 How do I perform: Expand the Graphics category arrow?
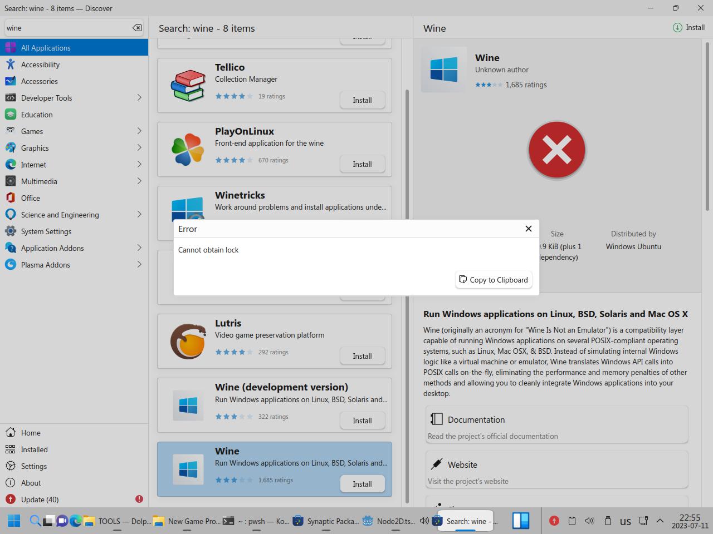139,148
